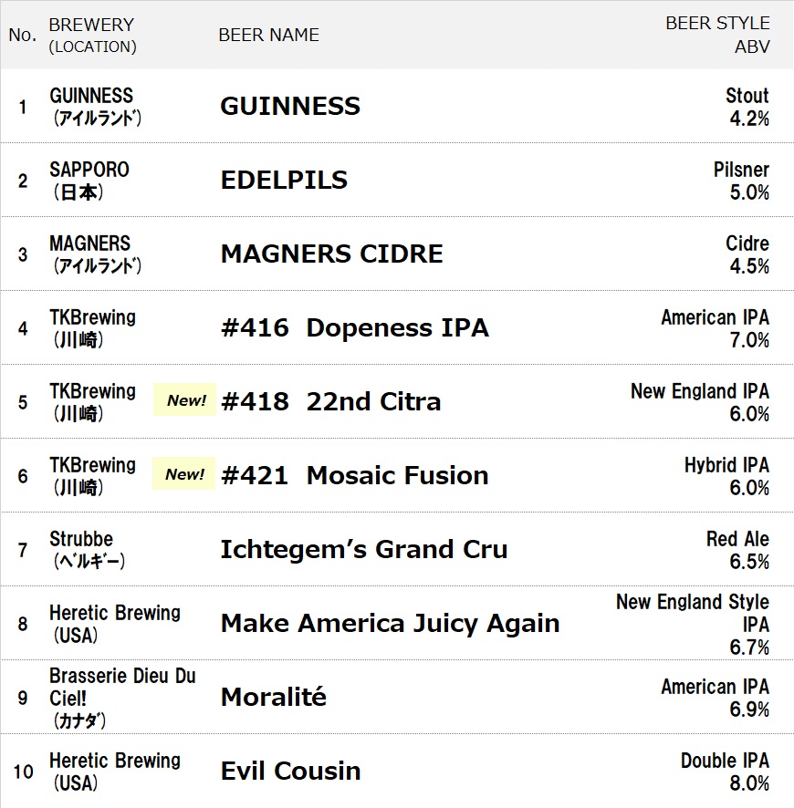Select Ichtegem's Grand Cru
The width and height of the screenshot is (794, 808).
363,549
